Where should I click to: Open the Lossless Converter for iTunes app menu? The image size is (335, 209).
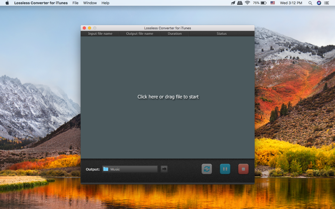click(x=41, y=3)
